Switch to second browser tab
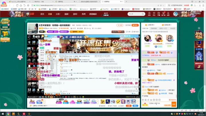Screen dimensions: 206x116 (x=42, y=2)
